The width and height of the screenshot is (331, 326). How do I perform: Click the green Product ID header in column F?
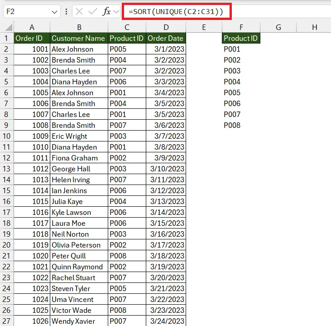click(241, 39)
